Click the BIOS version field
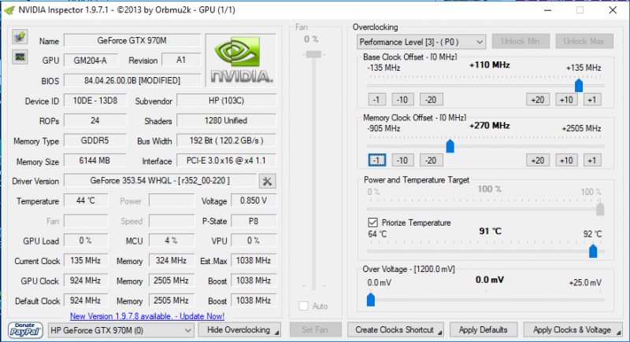630x342 pixels. point(132,81)
